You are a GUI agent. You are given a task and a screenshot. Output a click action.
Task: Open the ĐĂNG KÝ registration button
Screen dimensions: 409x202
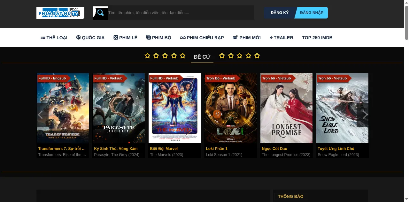coord(280,13)
